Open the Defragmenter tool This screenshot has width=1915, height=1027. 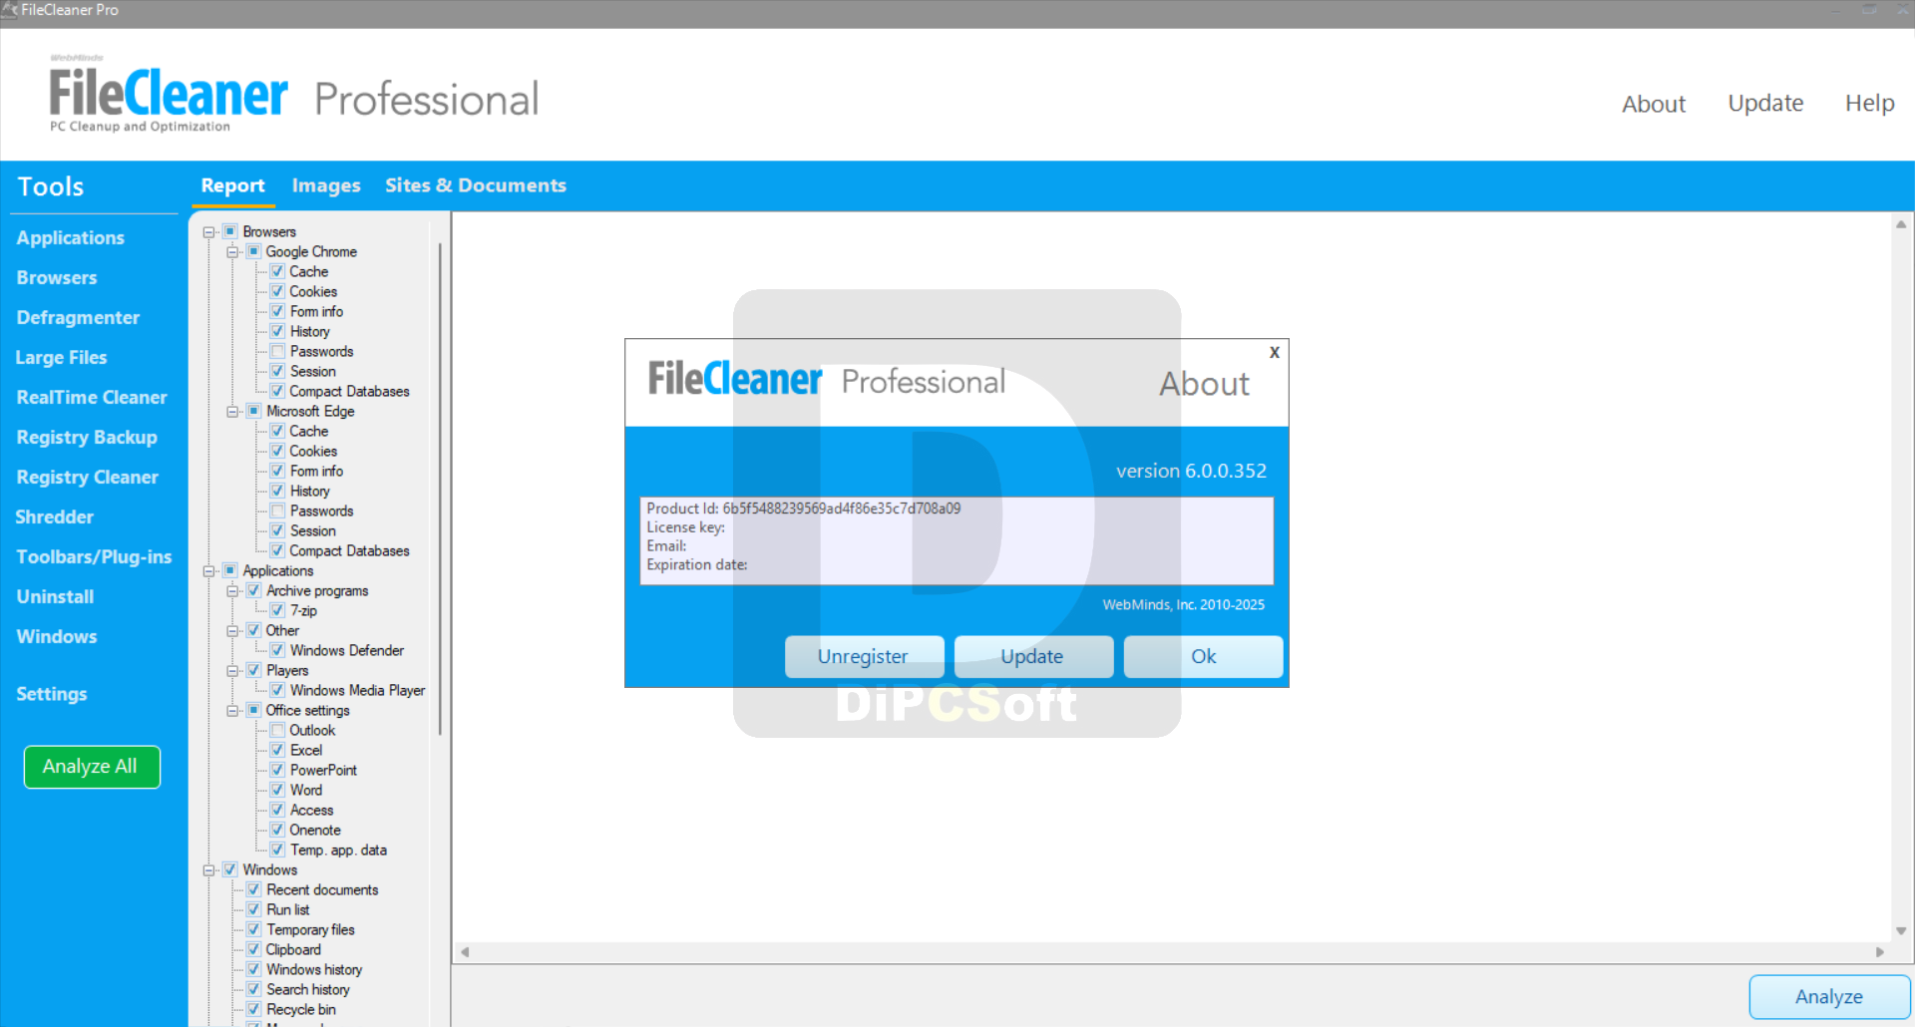[78, 318]
